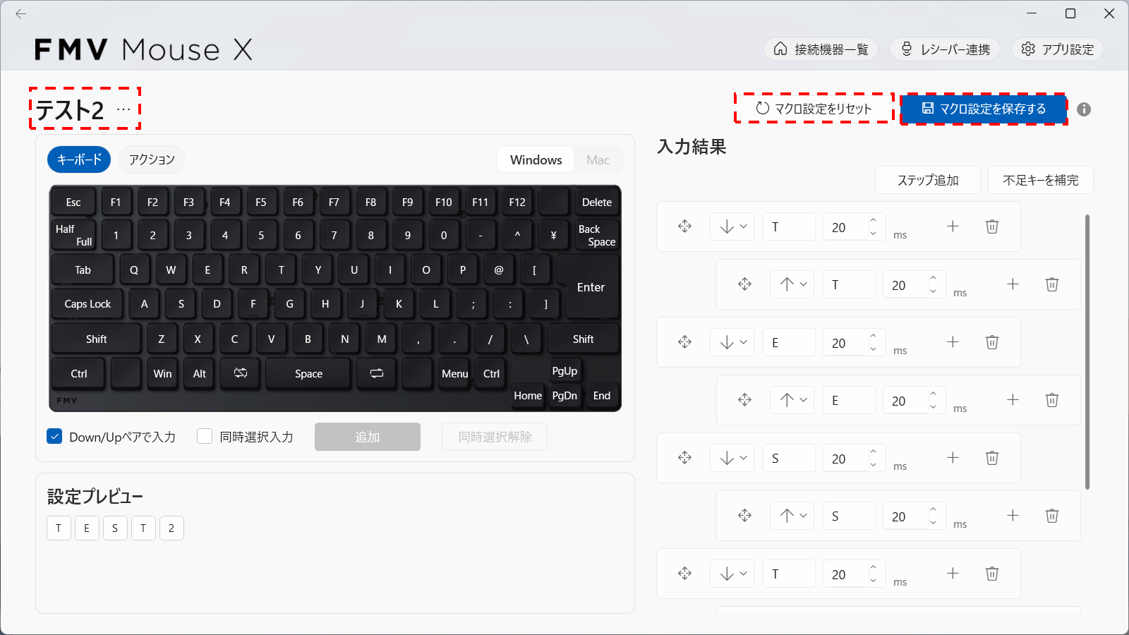
Task: Click ステップ追加 button
Action: [928, 180]
